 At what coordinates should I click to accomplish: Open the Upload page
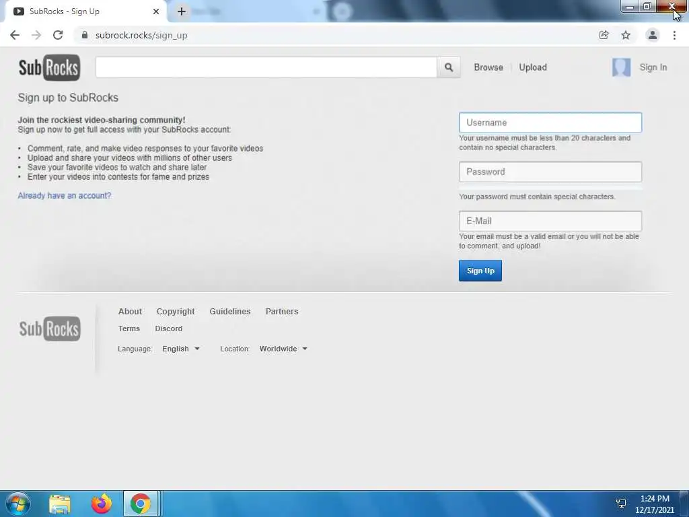point(533,67)
